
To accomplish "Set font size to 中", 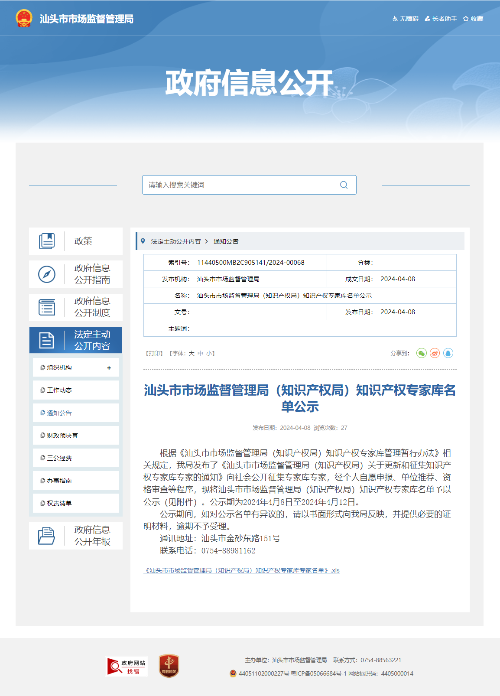I will [x=200, y=354].
